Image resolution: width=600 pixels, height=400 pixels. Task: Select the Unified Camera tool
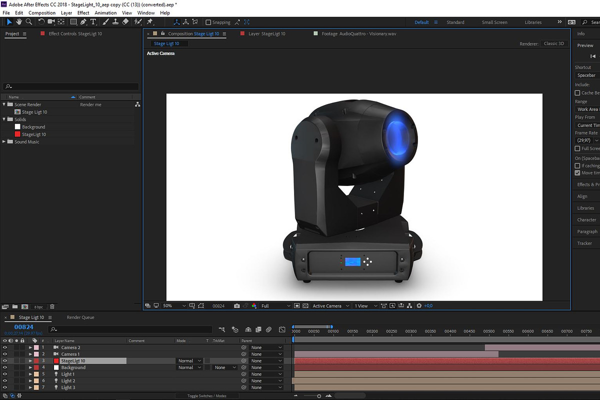(51, 22)
